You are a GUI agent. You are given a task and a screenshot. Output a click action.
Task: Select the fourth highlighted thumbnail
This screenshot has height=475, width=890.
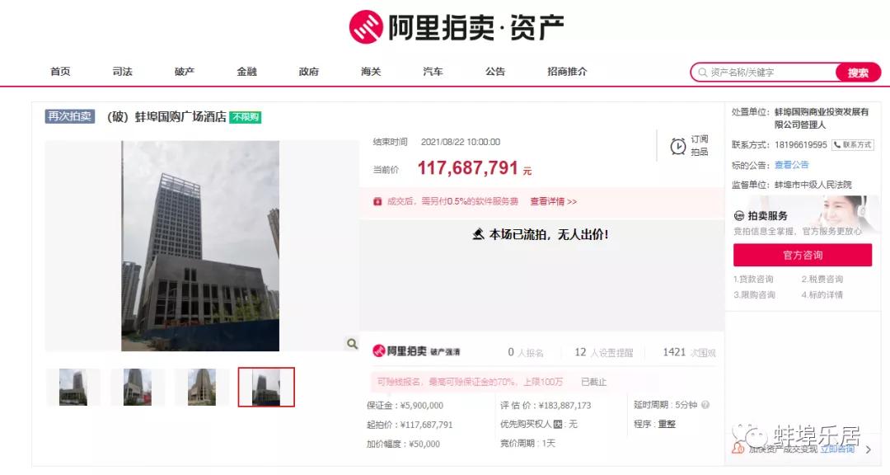pyautogui.click(x=266, y=387)
